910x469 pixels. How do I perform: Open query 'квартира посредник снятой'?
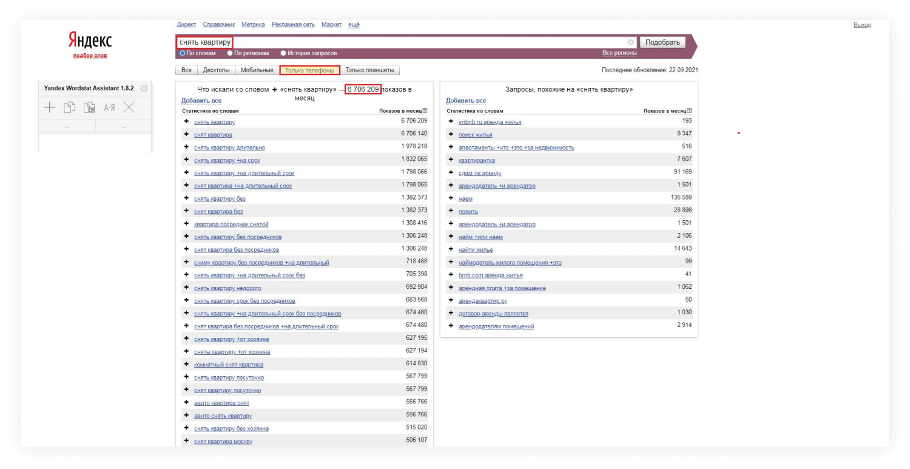(x=231, y=224)
